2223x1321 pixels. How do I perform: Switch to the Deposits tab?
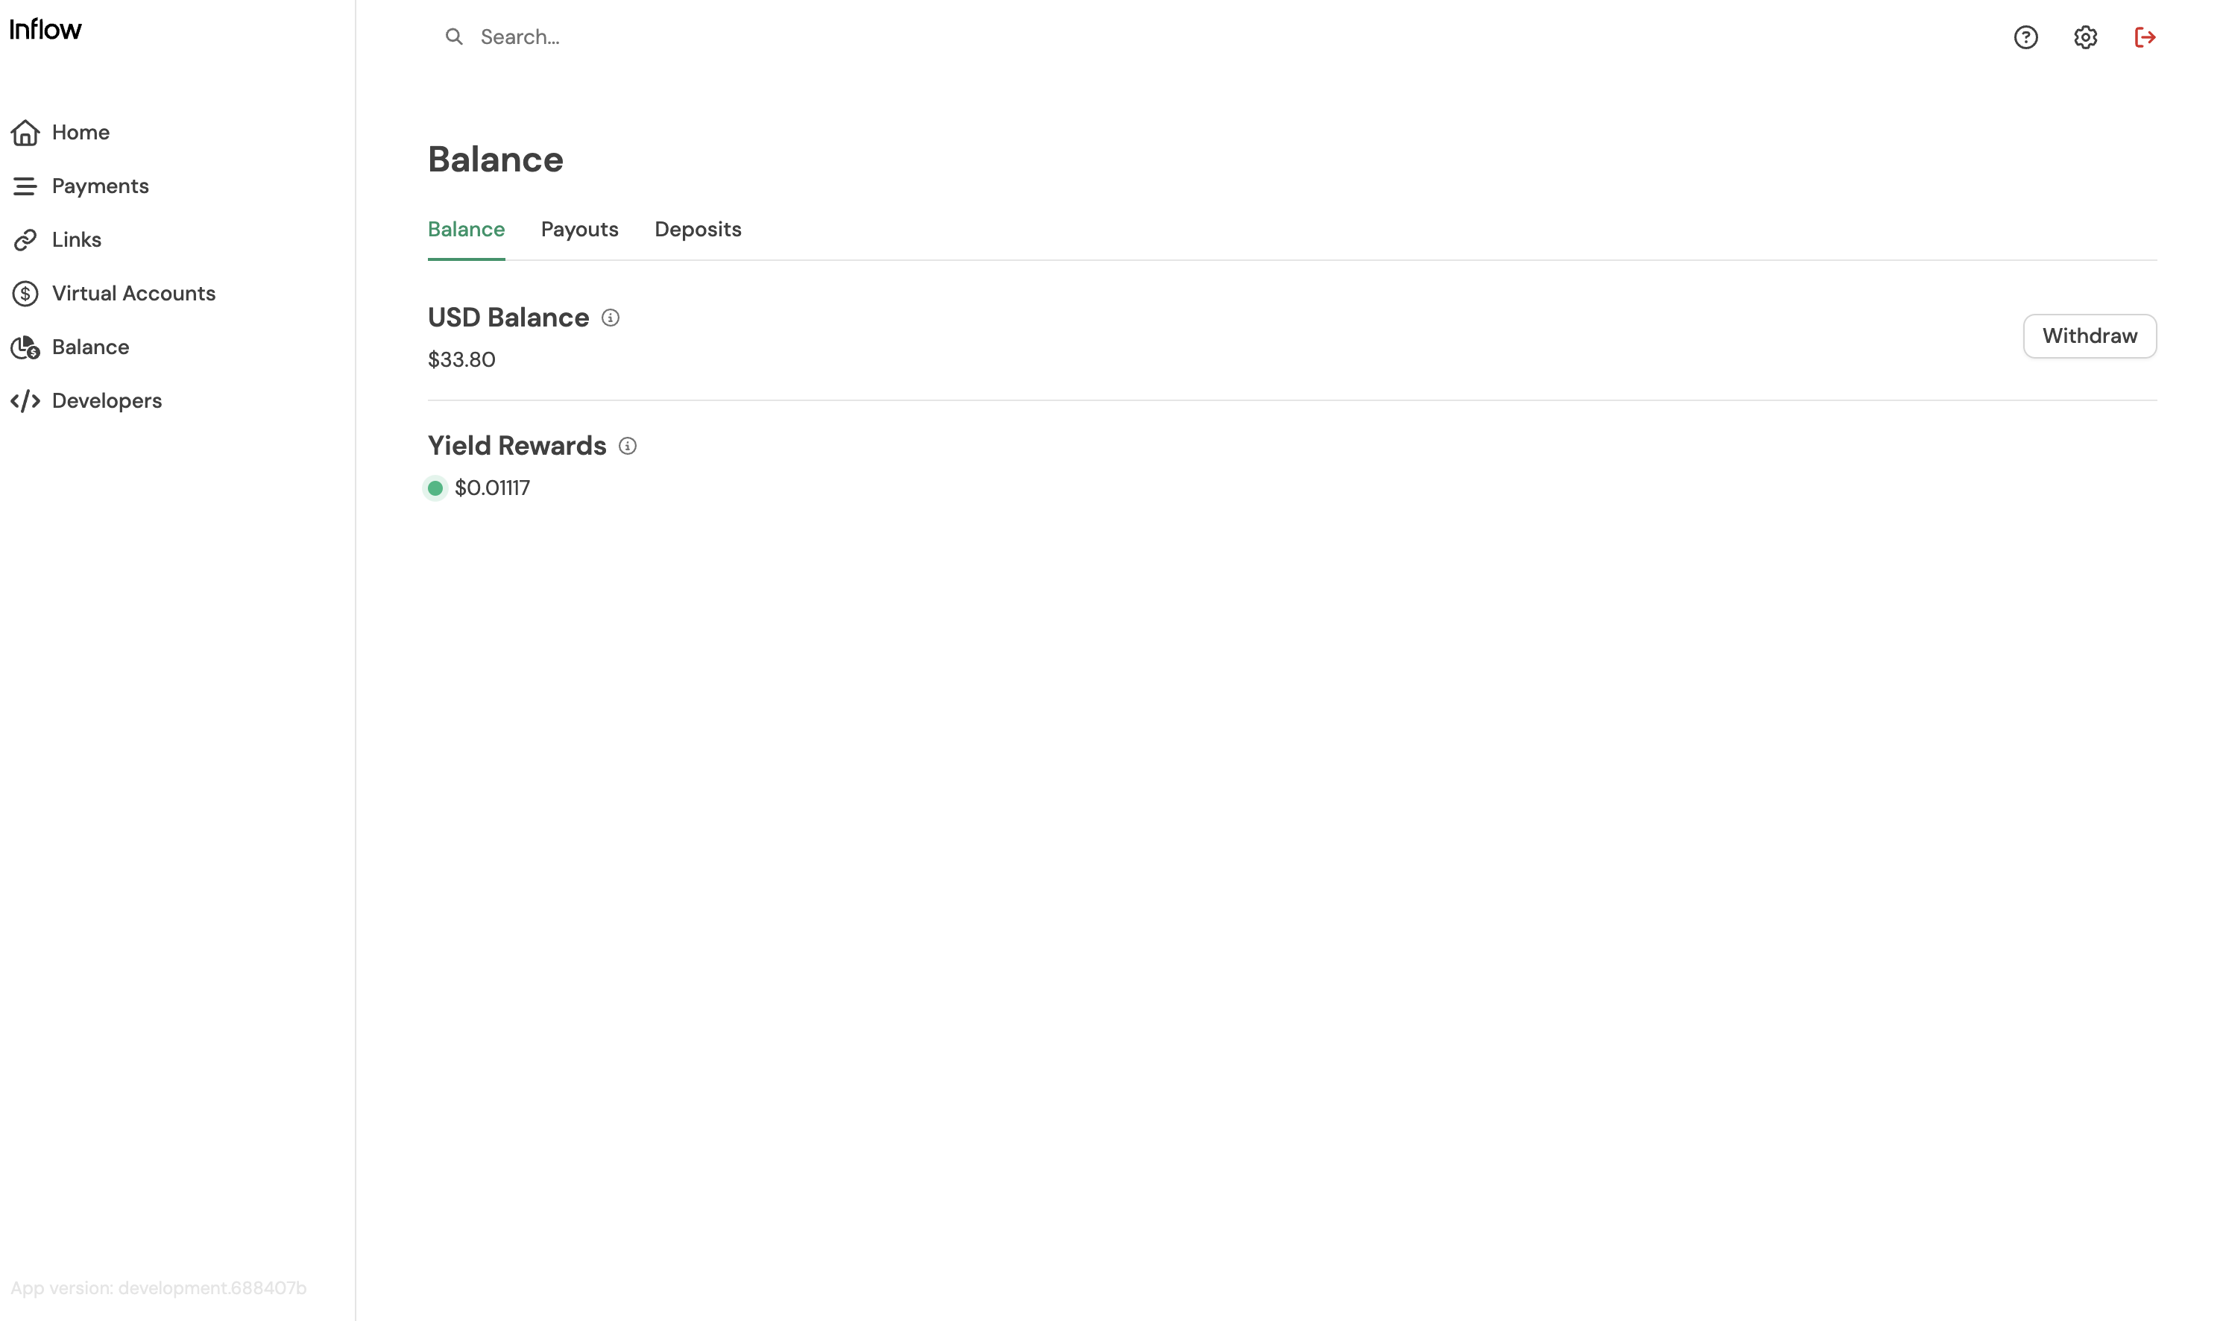click(x=698, y=230)
